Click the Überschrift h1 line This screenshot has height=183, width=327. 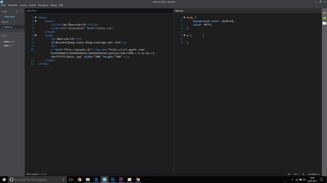pyautogui.click(x=66, y=39)
